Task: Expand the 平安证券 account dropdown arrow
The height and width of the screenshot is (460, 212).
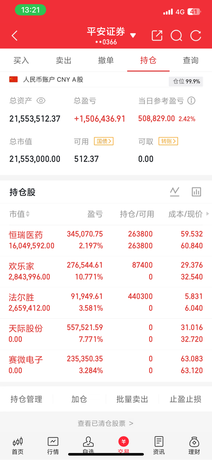Action: click(x=133, y=35)
